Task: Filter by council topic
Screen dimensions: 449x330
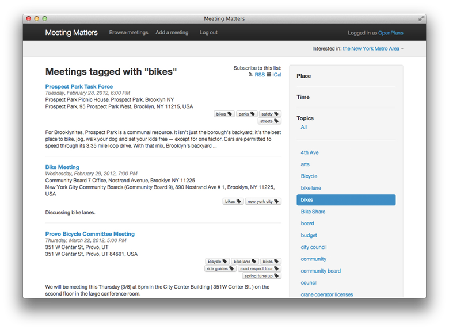Action: [309, 283]
